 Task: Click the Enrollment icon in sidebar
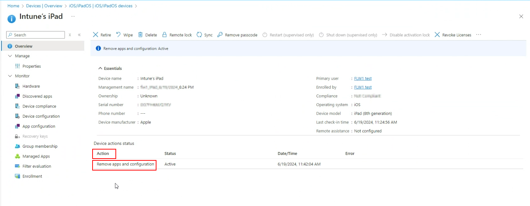tap(17, 176)
